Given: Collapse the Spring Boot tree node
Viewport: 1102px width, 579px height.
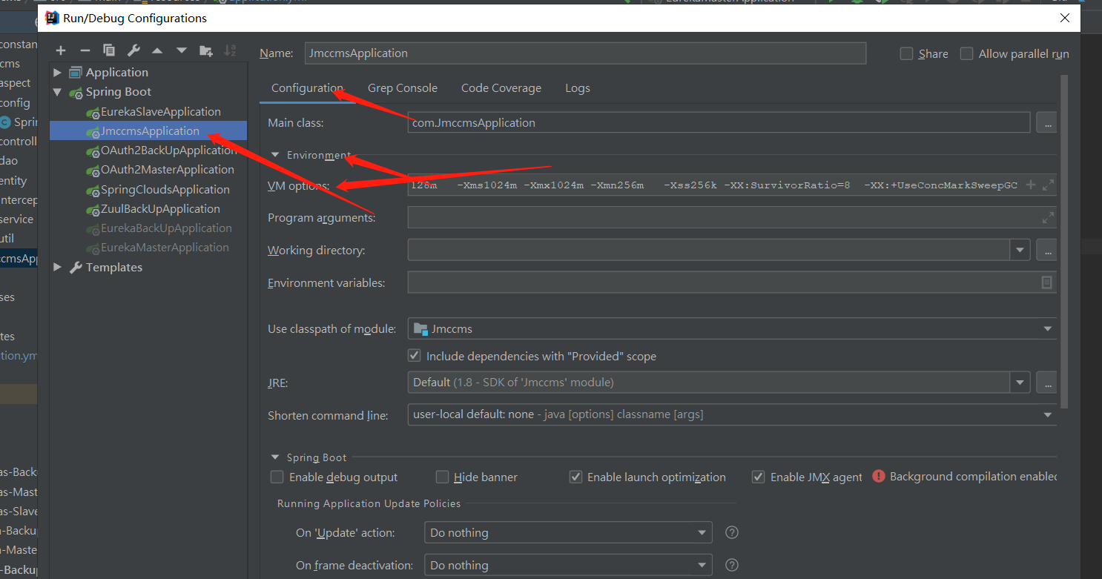Looking at the screenshot, I should coord(58,92).
